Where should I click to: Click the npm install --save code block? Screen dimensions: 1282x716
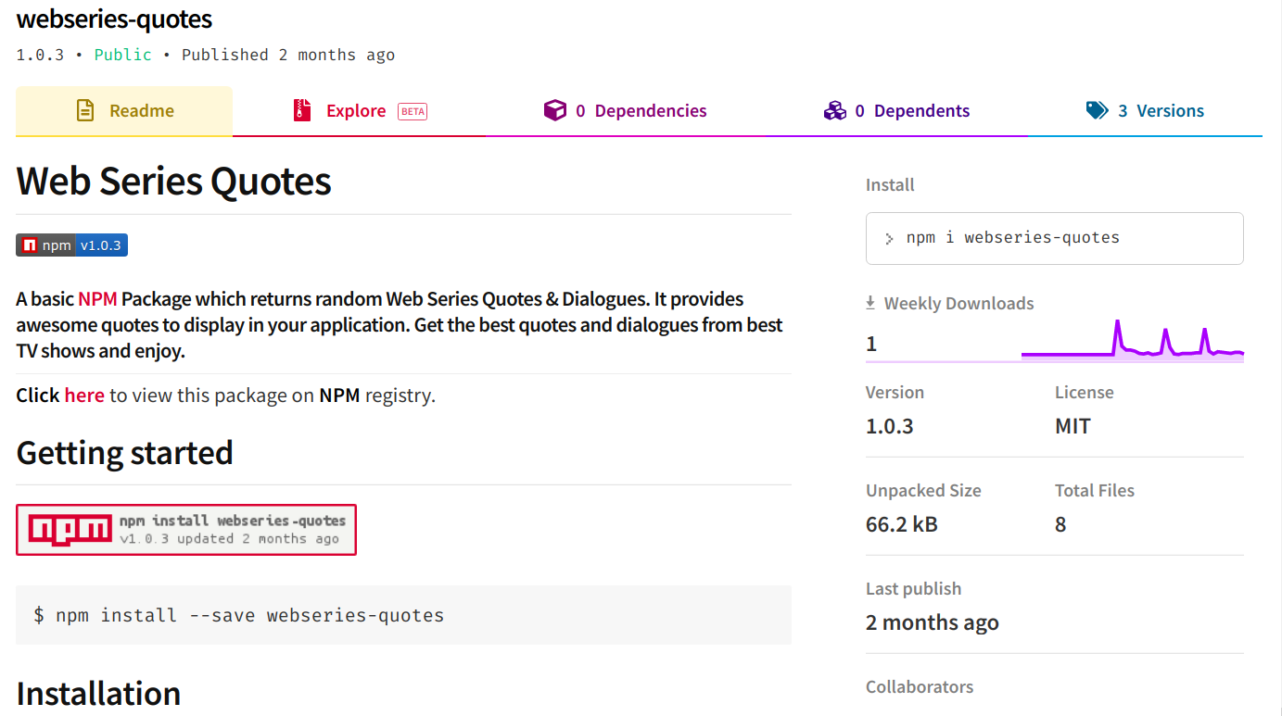[x=403, y=615]
